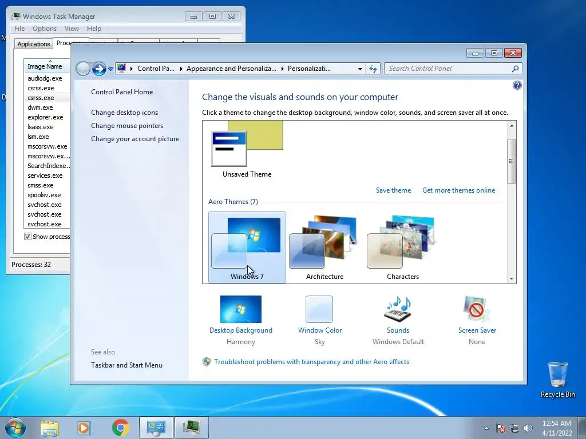Open File menu in Task Manager

19,29
